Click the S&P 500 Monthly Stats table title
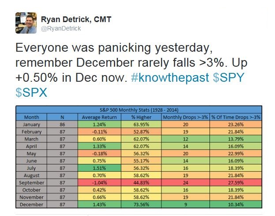The image size is (275, 216). pyautogui.click(x=139, y=109)
